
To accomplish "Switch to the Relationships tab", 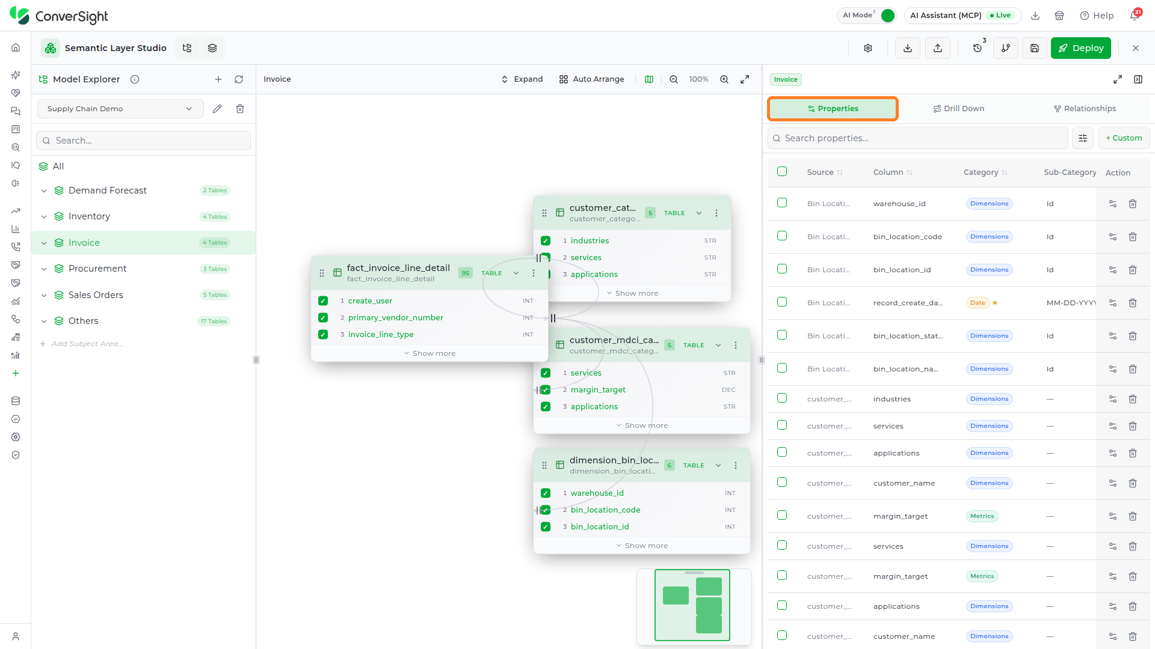I will click(1085, 109).
